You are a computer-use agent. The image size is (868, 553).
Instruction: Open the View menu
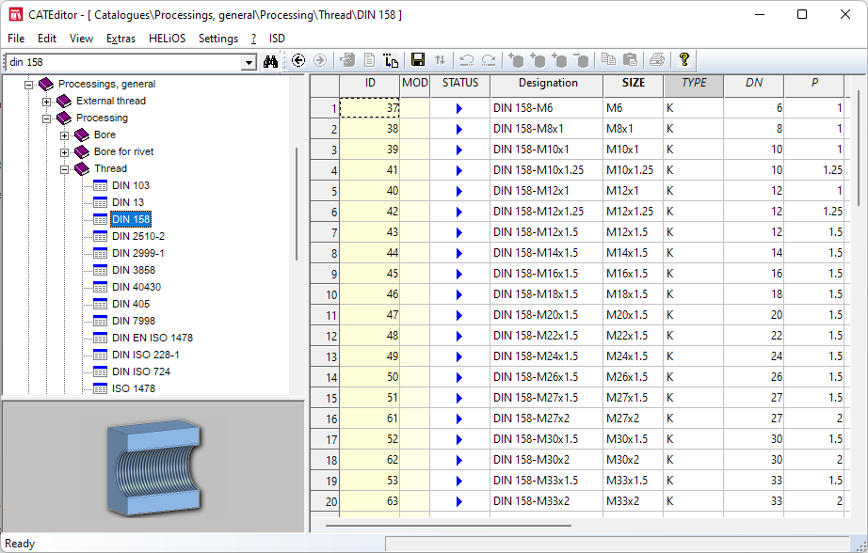(81, 39)
